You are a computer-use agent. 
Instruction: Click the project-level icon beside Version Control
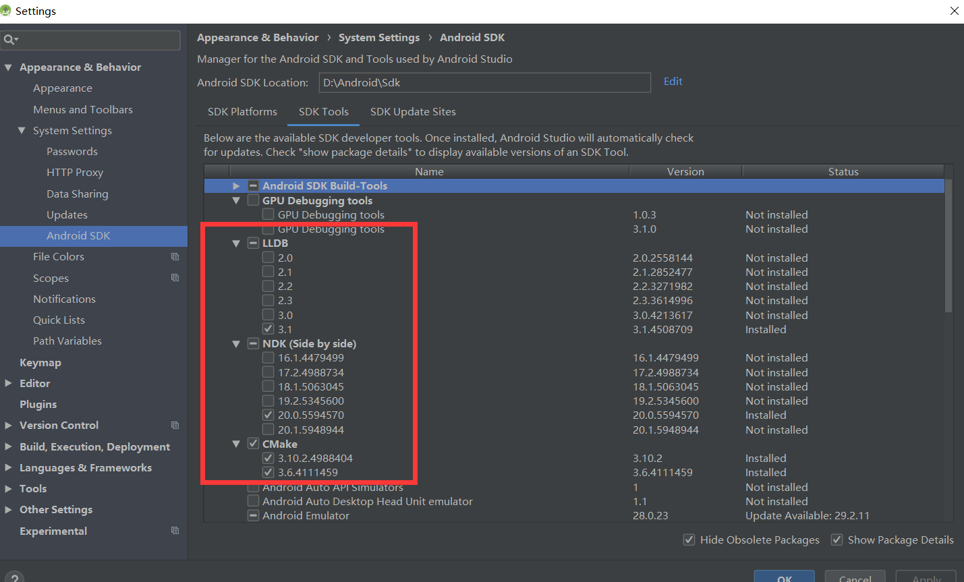point(175,425)
